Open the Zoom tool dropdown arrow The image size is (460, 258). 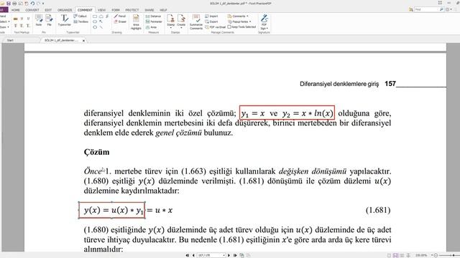pos(8,27)
